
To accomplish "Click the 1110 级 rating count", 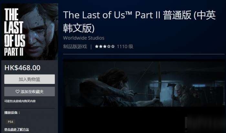I will pyautogui.click(x=125, y=46).
